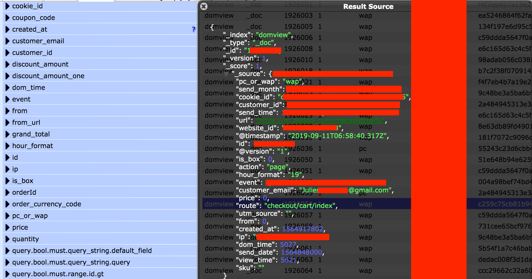Close the Result Source popup
Viewport: 532px width, 279px height.
point(204,6)
